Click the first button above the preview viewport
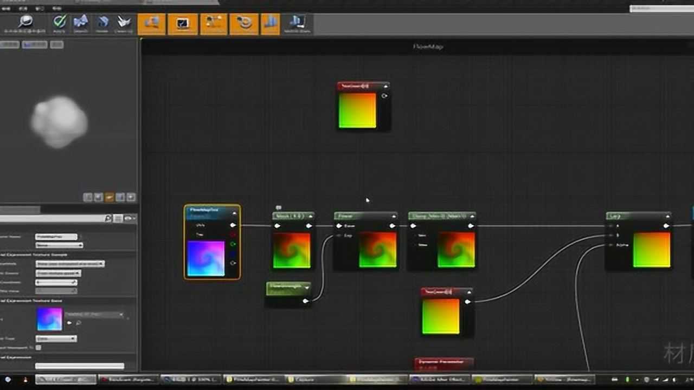 pos(9,44)
